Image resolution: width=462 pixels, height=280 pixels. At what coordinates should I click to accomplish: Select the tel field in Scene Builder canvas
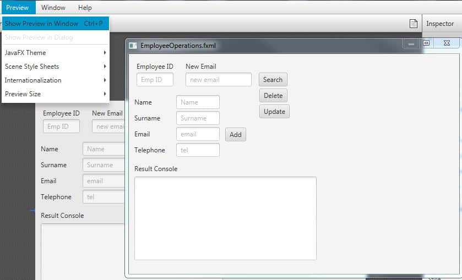click(104, 197)
